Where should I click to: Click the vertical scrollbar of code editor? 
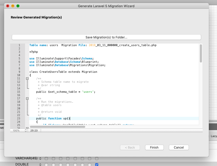[x=201, y=53]
